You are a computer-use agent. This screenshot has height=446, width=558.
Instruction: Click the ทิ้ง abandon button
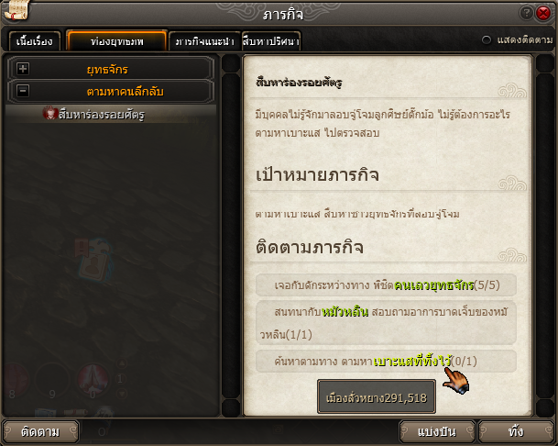[x=516, y=431]
